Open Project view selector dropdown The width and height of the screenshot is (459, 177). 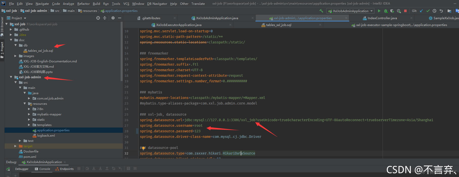17,18
